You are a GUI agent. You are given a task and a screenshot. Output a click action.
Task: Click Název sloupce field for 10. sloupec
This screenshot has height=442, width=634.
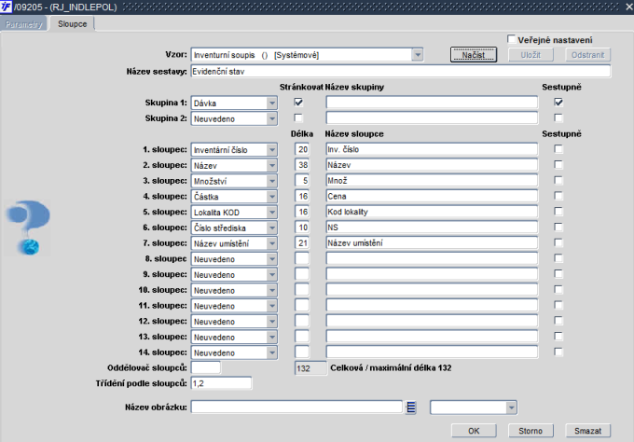pyautogui.click(x=432, y=290)
